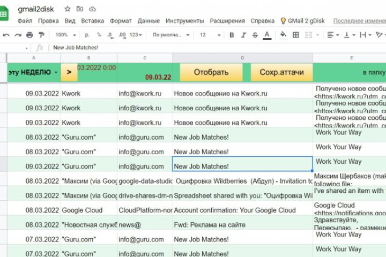Select cell Оцифровка Wildberries invitation
This screenshot has width=386, height=257.
pyautogui.click(x=242, y=179)
